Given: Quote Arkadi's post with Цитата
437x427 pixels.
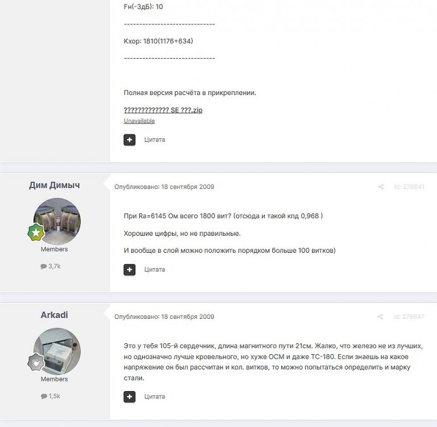Looking at the screenshot, I should coord(155,397).
